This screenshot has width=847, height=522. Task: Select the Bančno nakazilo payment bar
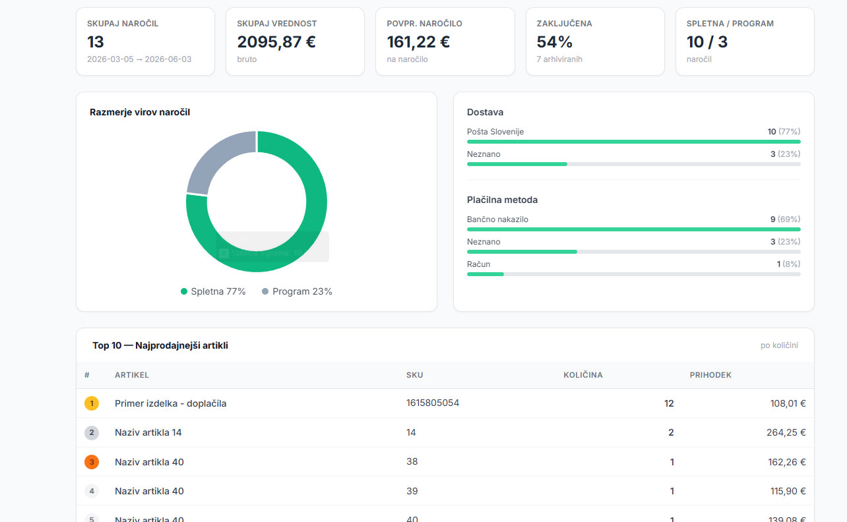tap(633, 229)
